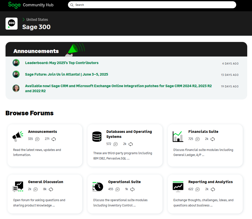This screenshot has height=219, width=252.
Task: Click the breadcrumb chevron before United States
Action: pos(24,20)
